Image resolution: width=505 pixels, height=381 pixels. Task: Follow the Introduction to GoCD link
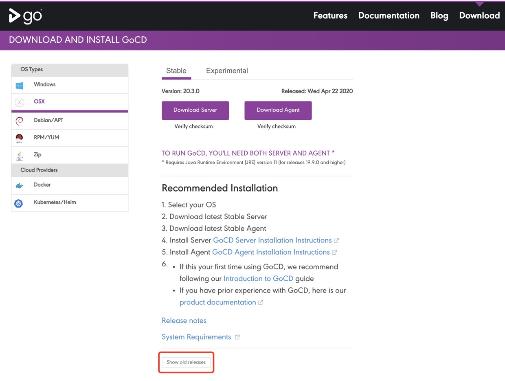pos(258,279)
